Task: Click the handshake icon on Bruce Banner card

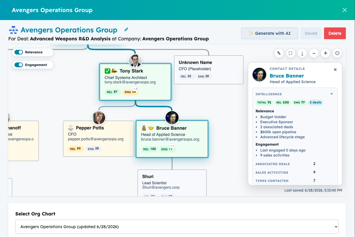Action: coord(151,128)
